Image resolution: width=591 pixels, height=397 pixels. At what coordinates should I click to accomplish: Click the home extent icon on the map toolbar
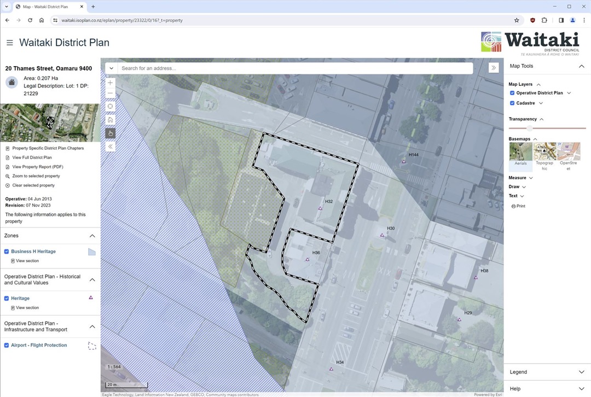[x=110, y=119]
